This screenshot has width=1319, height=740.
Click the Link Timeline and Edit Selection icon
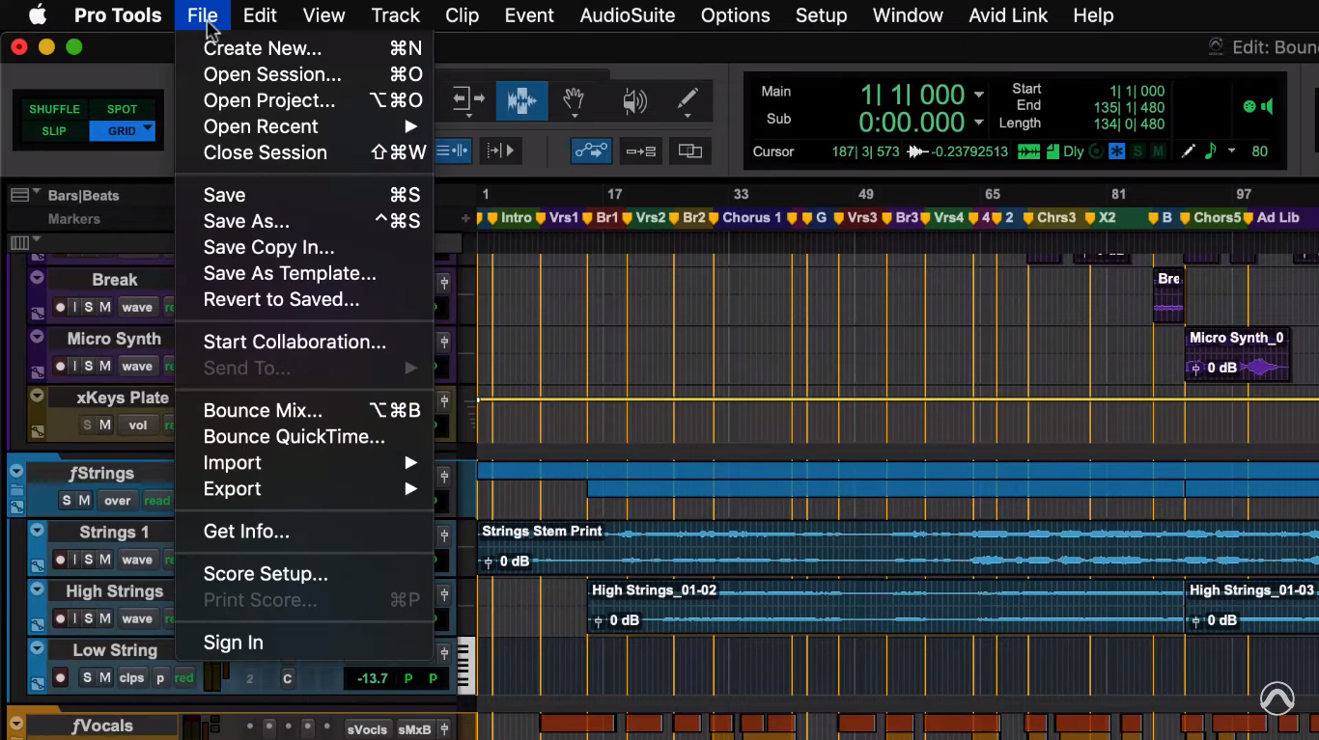(x=591, y=151)
